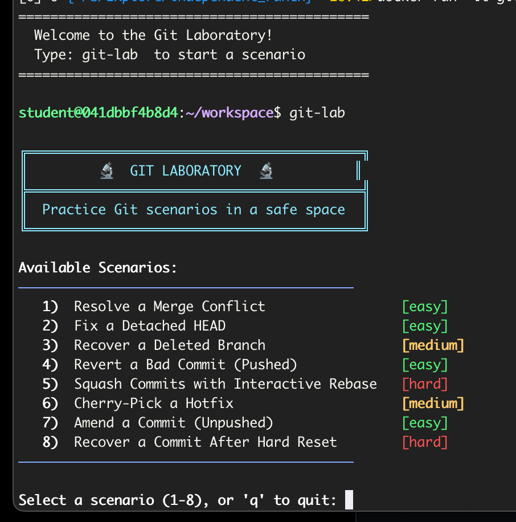Click the red [hard] tag beside Squash Commits

[x=425, y=384]
